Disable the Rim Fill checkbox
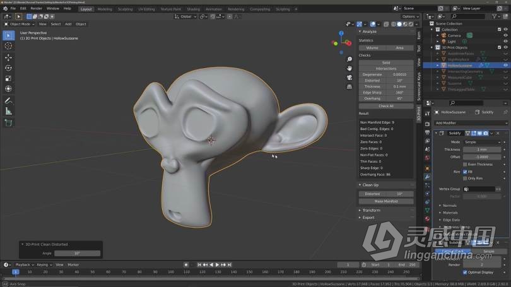511x287 pixels. point(465,172)
